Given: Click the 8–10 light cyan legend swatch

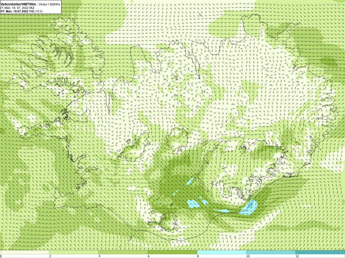Looking at the screenshot, I should pyautogui.click(x=222, y=252).
